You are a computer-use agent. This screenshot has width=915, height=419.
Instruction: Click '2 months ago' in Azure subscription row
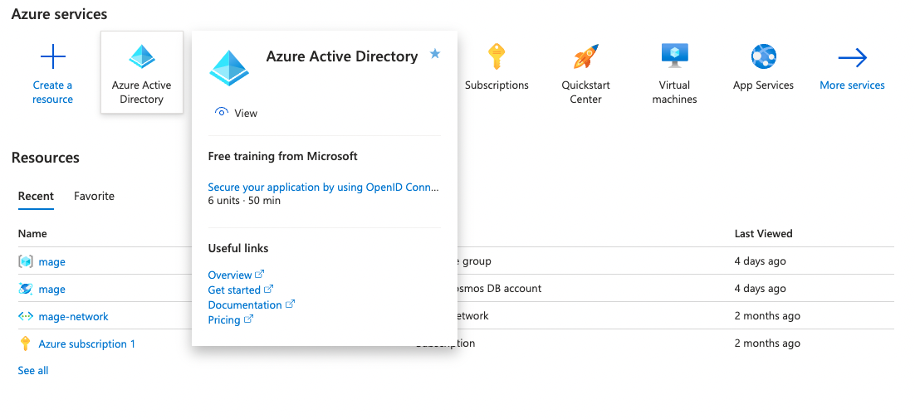[766, 343]
